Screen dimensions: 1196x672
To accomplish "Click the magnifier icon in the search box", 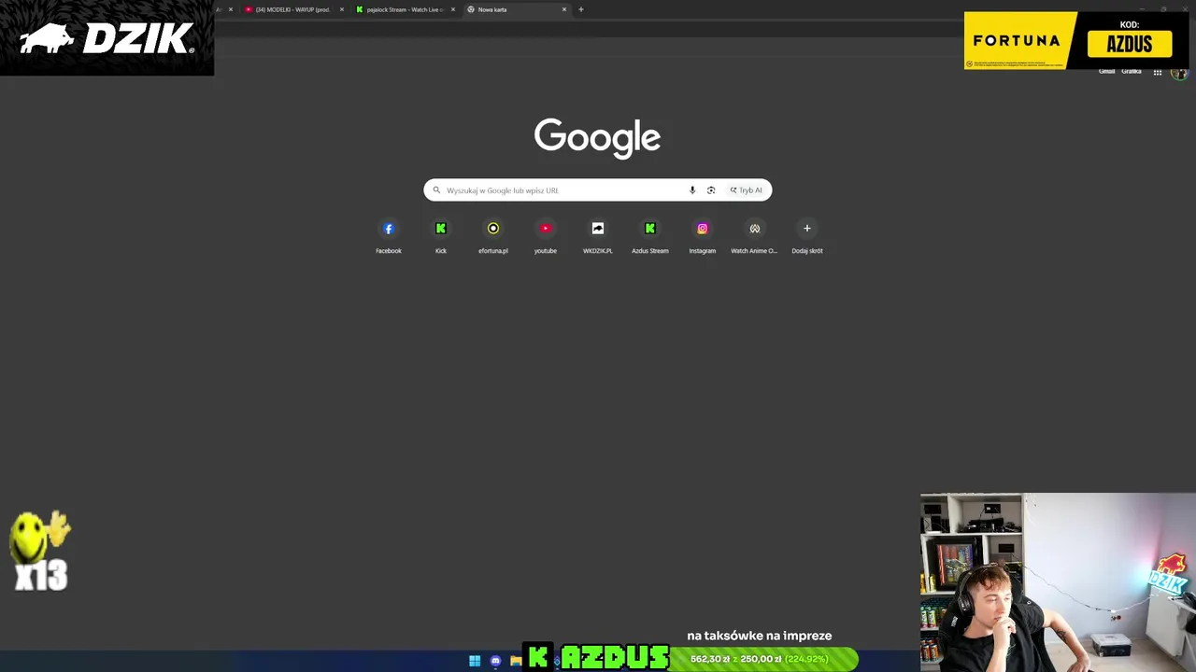I will coord(436,190).
